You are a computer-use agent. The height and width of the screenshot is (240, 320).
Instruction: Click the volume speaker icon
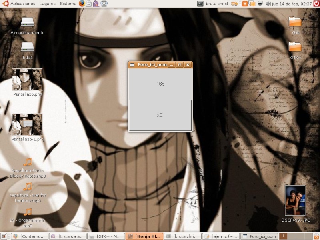pos(268,4)
